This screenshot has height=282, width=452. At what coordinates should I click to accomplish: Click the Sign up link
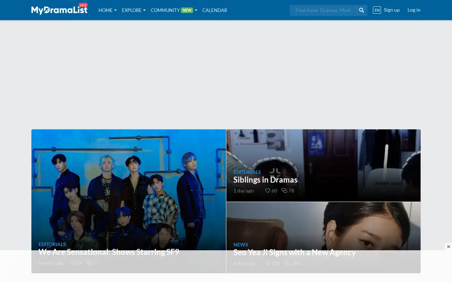tap(392, 10)
